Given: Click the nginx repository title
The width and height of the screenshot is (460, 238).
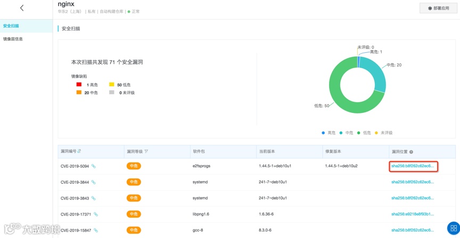Looking at the screenshot, I should tap(66, 4).
